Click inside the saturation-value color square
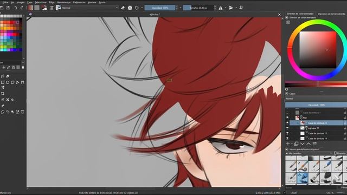The width and height of the screenshot is (347, 195). (x=318, y=50)
